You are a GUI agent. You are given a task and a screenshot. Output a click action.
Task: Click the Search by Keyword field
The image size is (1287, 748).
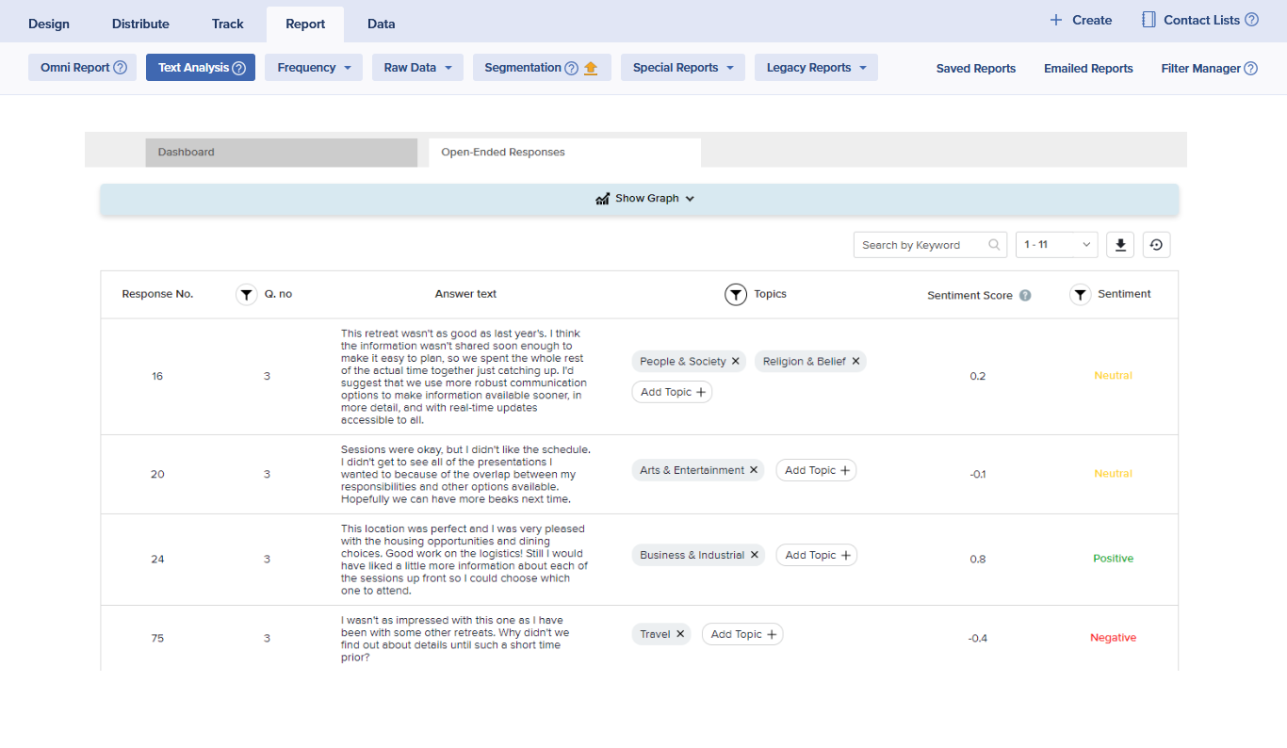(x=921, y=245)
